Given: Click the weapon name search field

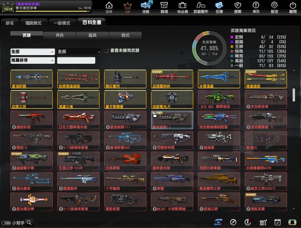Looking at the screenshot, I should click(76, 61).
